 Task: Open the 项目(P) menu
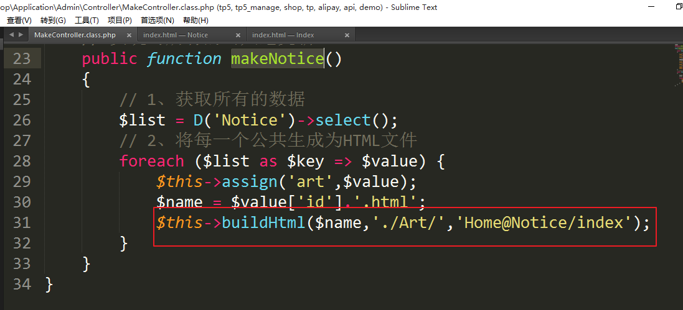120,21
